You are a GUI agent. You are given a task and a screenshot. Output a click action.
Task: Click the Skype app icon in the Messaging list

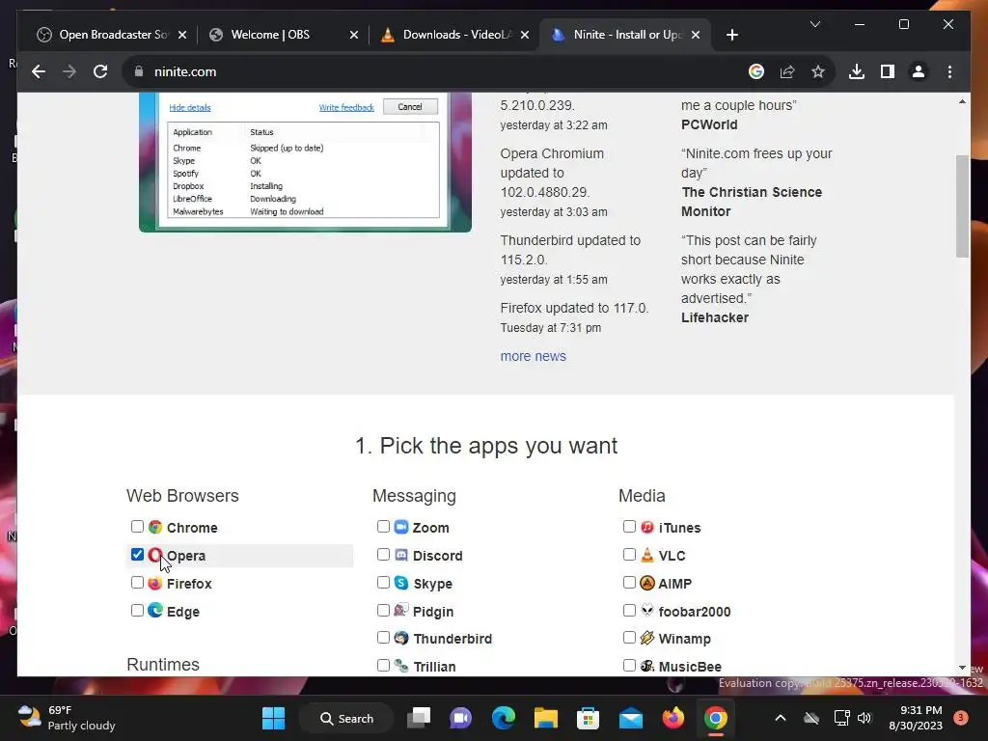(x=401, y=583)
